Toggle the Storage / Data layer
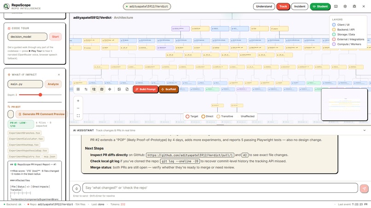The image size is (371, 208). point(343,34)
